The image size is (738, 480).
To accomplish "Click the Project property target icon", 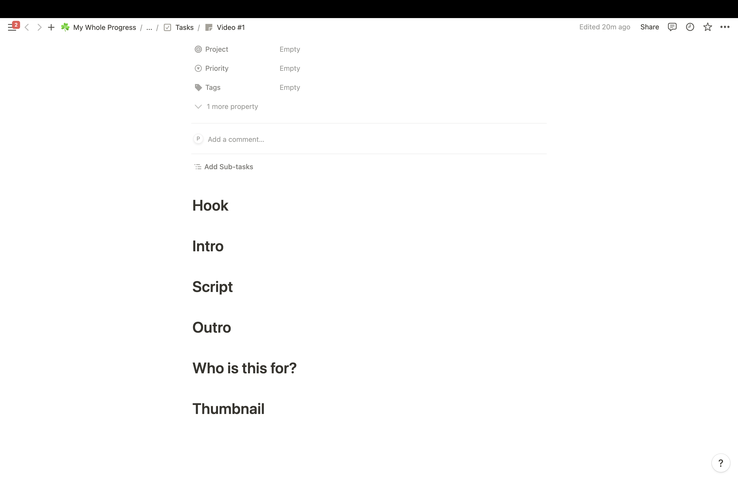I will pos(198,49).
